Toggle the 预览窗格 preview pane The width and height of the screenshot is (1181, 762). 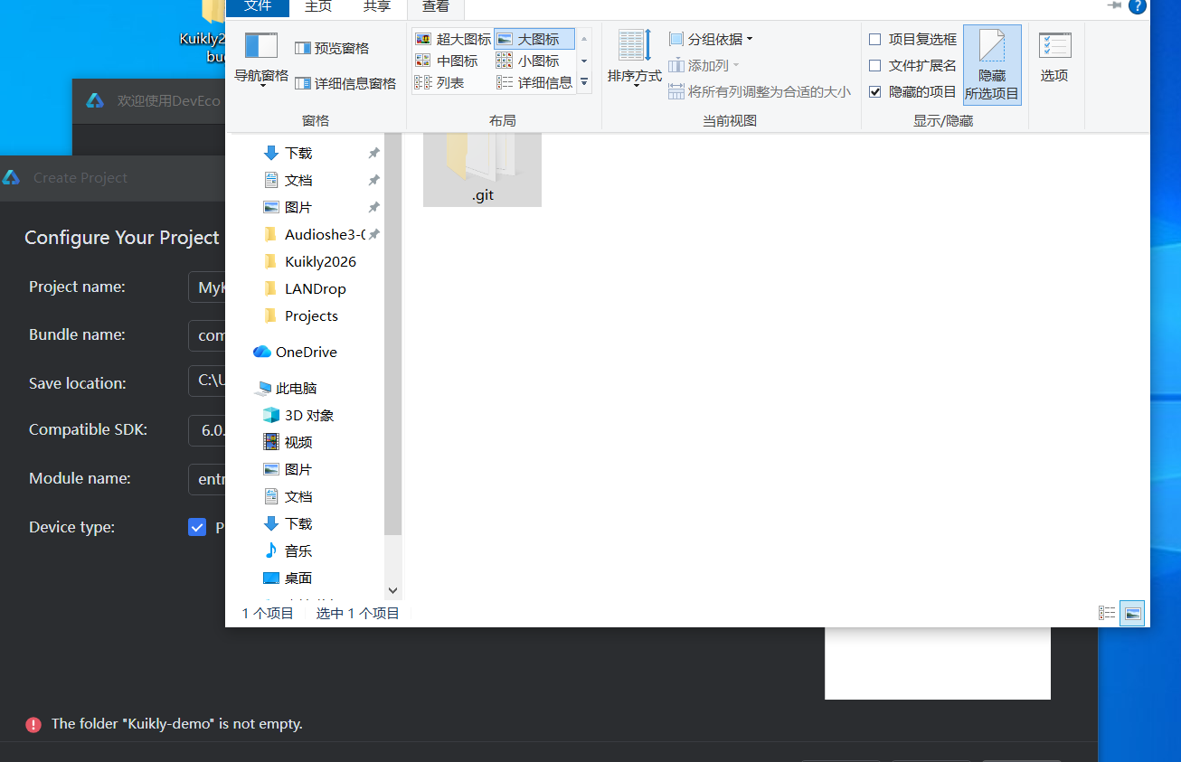click(331, 48)
